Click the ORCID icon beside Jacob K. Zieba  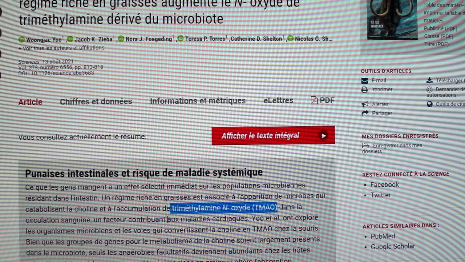pyautogui.click(x=70, y=39)
